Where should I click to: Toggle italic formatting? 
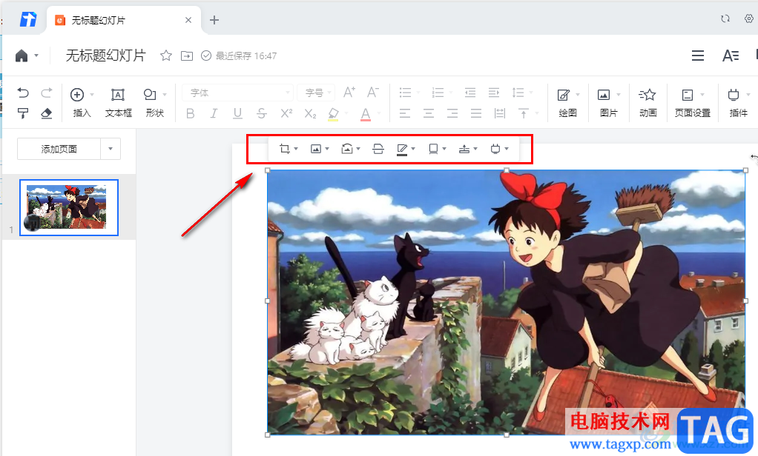[x=214, y=113]
